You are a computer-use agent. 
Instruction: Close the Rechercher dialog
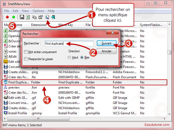[113, 32]
